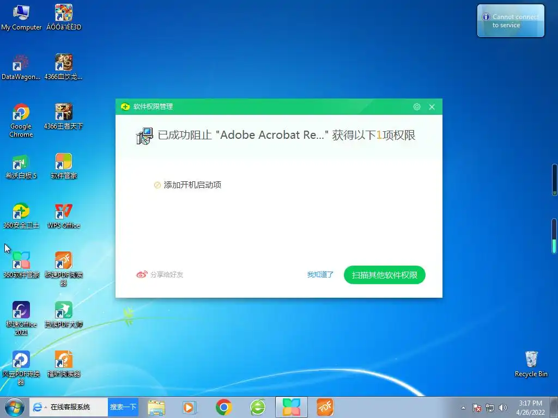The image size is (558, 418).
Task: Open the 4366王者天下 game shortcut
Action: [64, 116]
